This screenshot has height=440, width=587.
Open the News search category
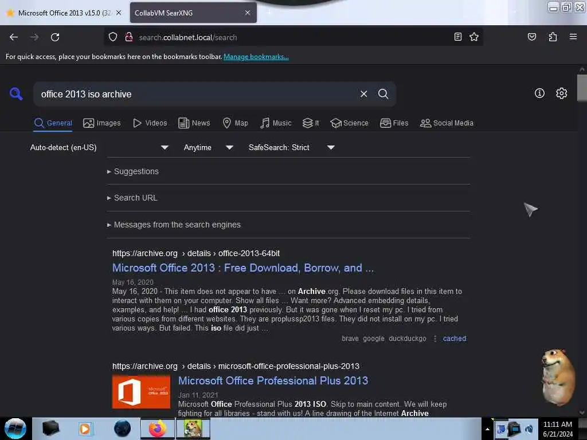194,123
